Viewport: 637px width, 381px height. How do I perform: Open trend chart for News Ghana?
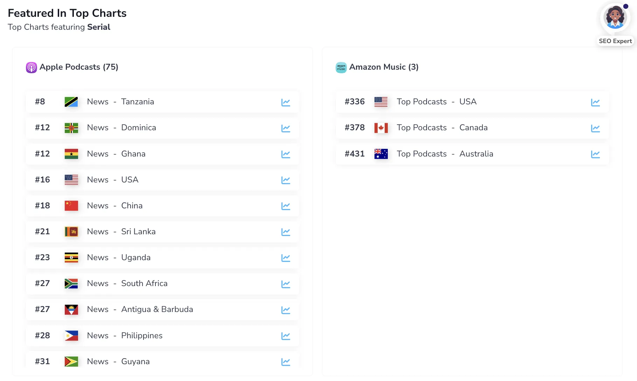(286, 154)
